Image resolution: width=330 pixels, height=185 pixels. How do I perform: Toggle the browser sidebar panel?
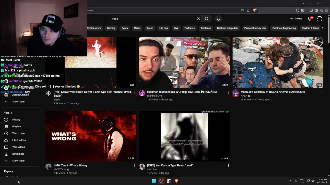coord(311,10)
